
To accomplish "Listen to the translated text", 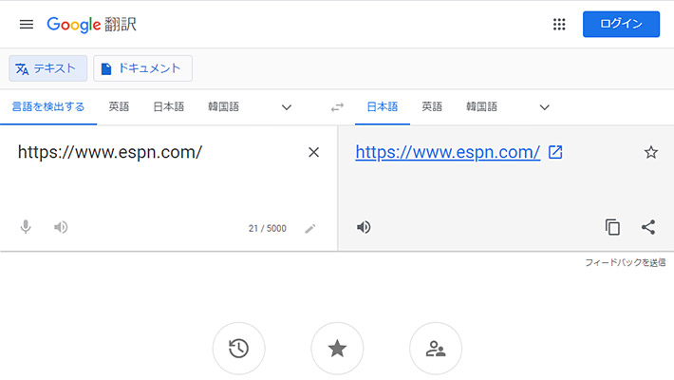I will tap(364, 227).
